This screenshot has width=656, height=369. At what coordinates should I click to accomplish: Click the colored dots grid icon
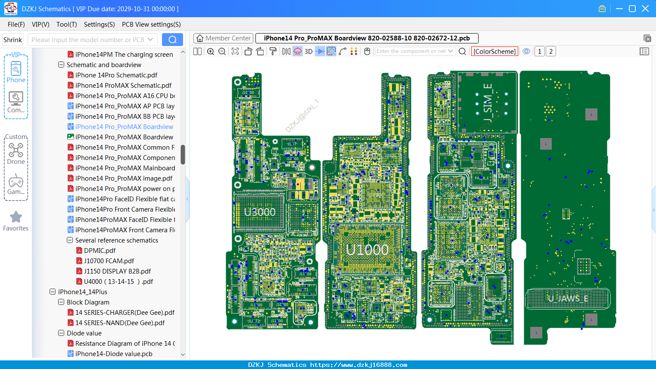tap(354, 52)
